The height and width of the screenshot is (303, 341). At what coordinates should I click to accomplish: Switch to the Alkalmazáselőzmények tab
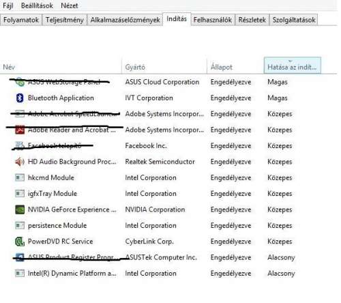point(125,20)
